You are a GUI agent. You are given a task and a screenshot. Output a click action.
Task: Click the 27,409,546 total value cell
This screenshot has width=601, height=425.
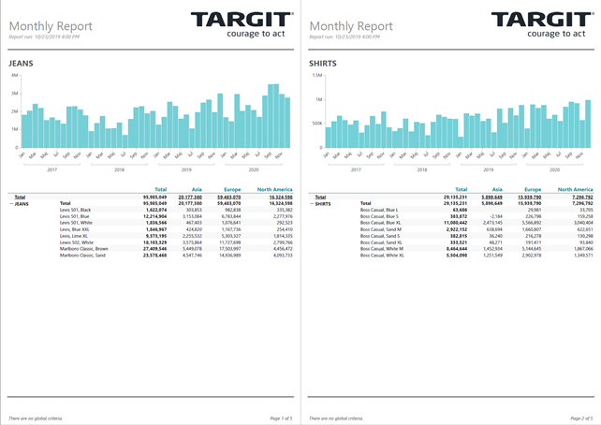click(154, 249)
